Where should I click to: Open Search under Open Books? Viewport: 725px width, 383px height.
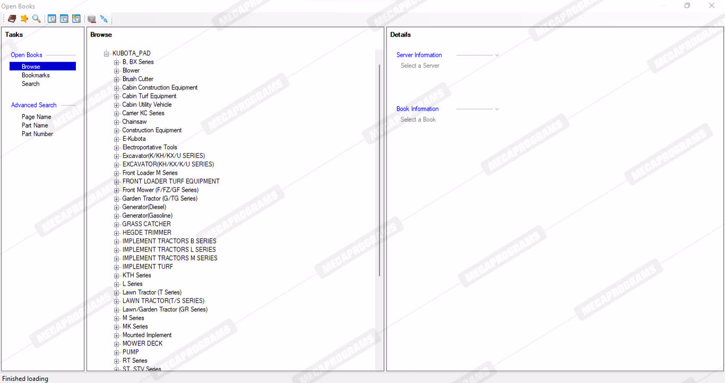click(x=30, y=84)
